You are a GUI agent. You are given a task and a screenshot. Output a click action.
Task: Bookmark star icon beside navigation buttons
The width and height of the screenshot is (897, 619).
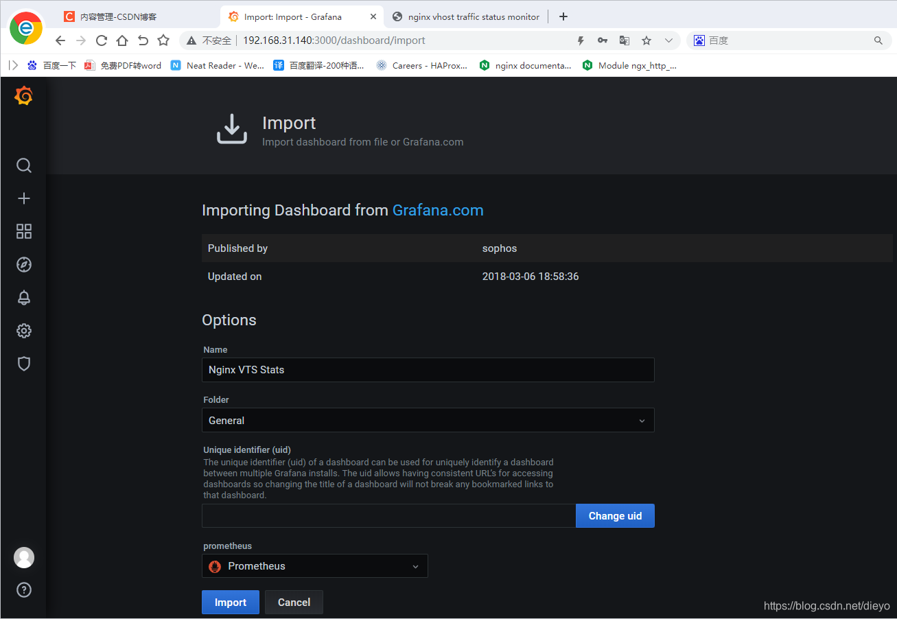coord(163,40)
